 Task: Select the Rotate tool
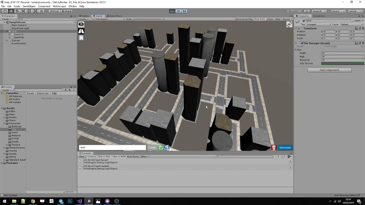[17, 11]
